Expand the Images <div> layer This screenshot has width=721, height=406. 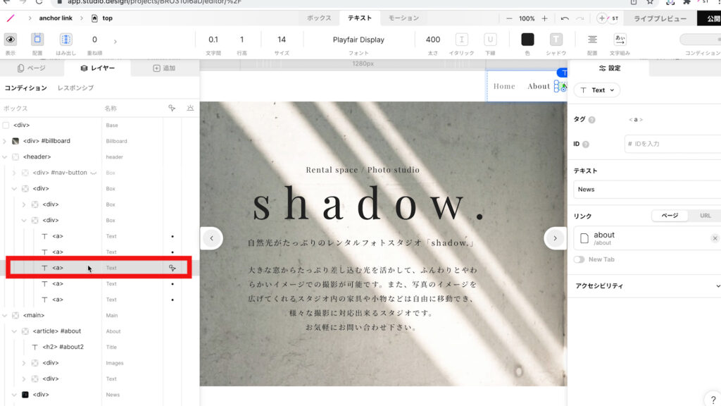point(24,363)
